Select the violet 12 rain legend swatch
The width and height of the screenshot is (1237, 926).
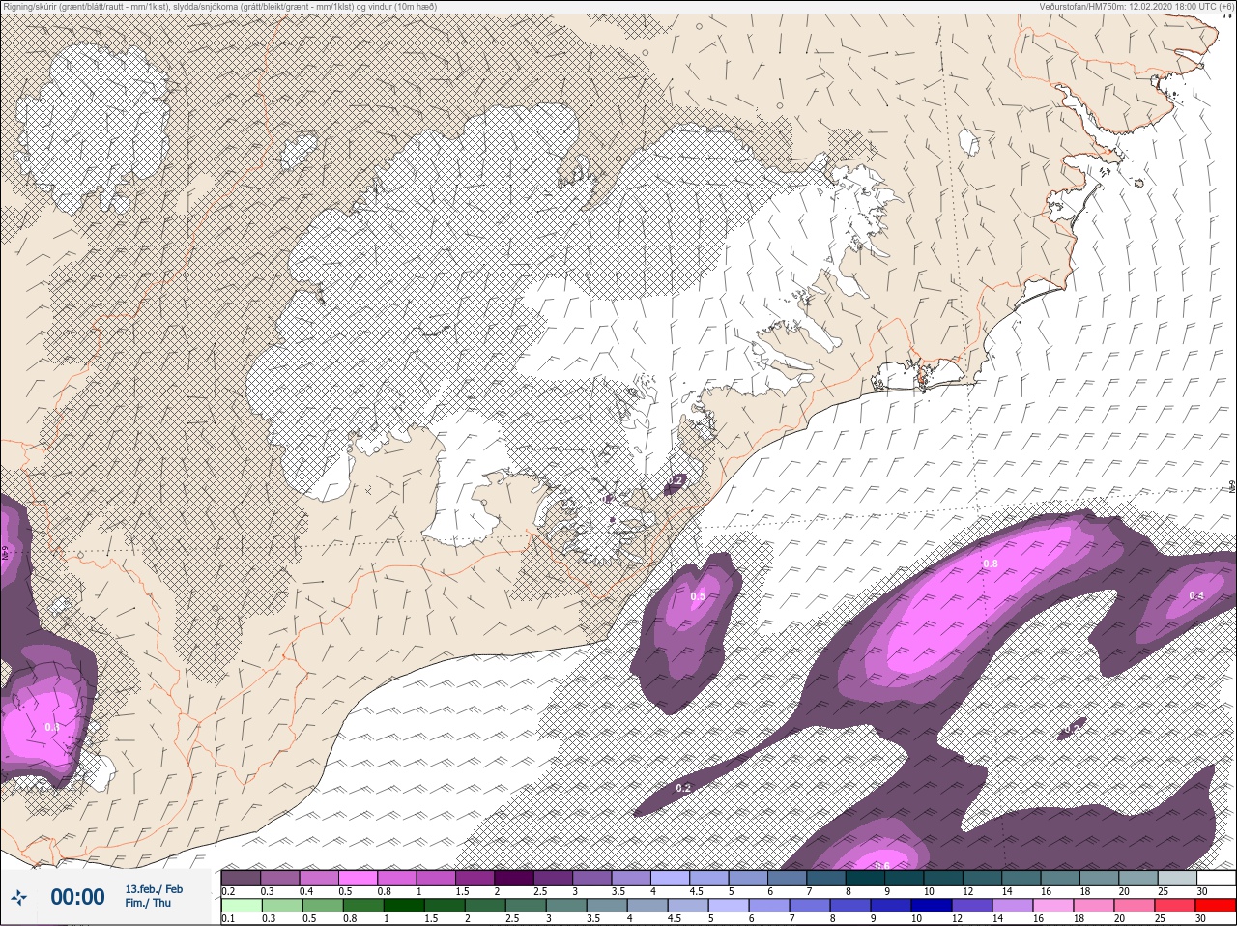coord(972,905)
